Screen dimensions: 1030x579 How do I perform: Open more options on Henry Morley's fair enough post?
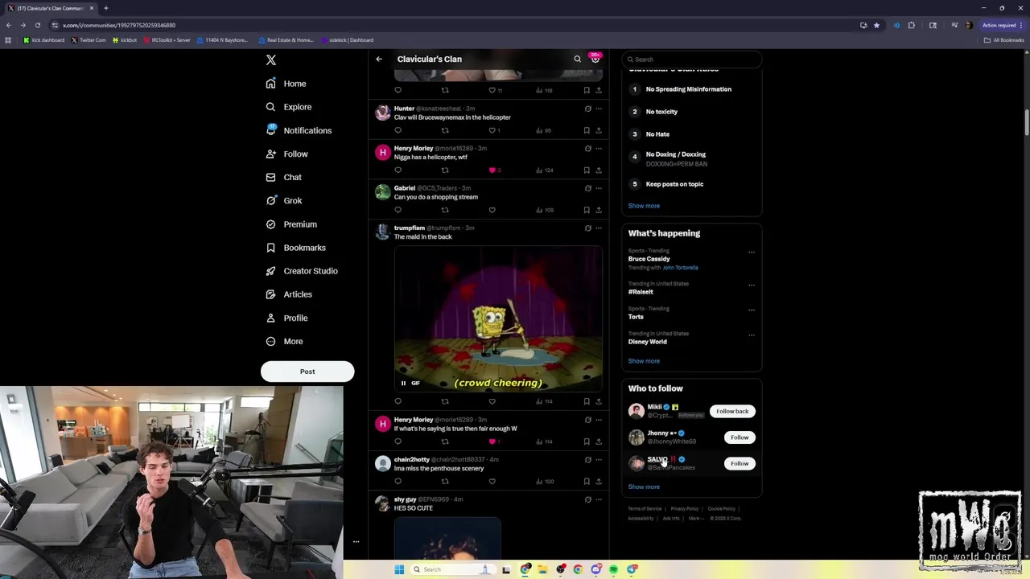pos(599,420)
